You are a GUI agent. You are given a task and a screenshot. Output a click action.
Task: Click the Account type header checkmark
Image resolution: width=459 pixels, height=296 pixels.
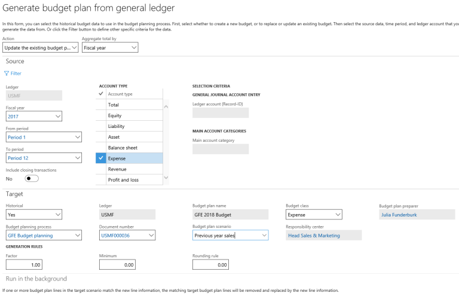point(100,94)
